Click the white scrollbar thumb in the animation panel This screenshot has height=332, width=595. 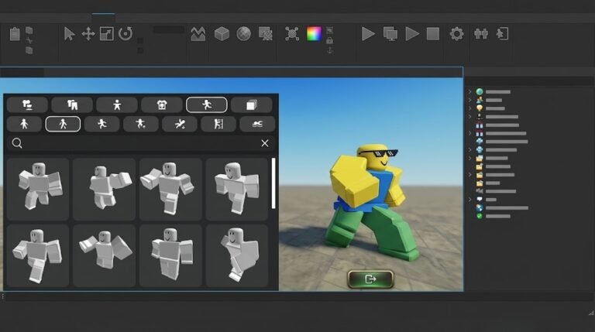click(273, 183)
